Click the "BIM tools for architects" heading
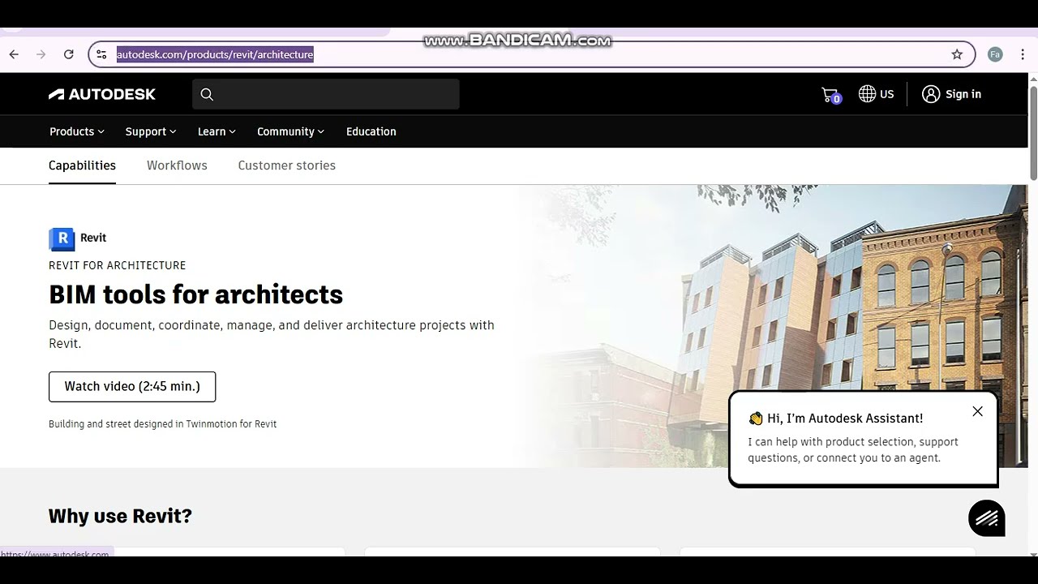This screenshot has width=1038, height=584. 195,294
